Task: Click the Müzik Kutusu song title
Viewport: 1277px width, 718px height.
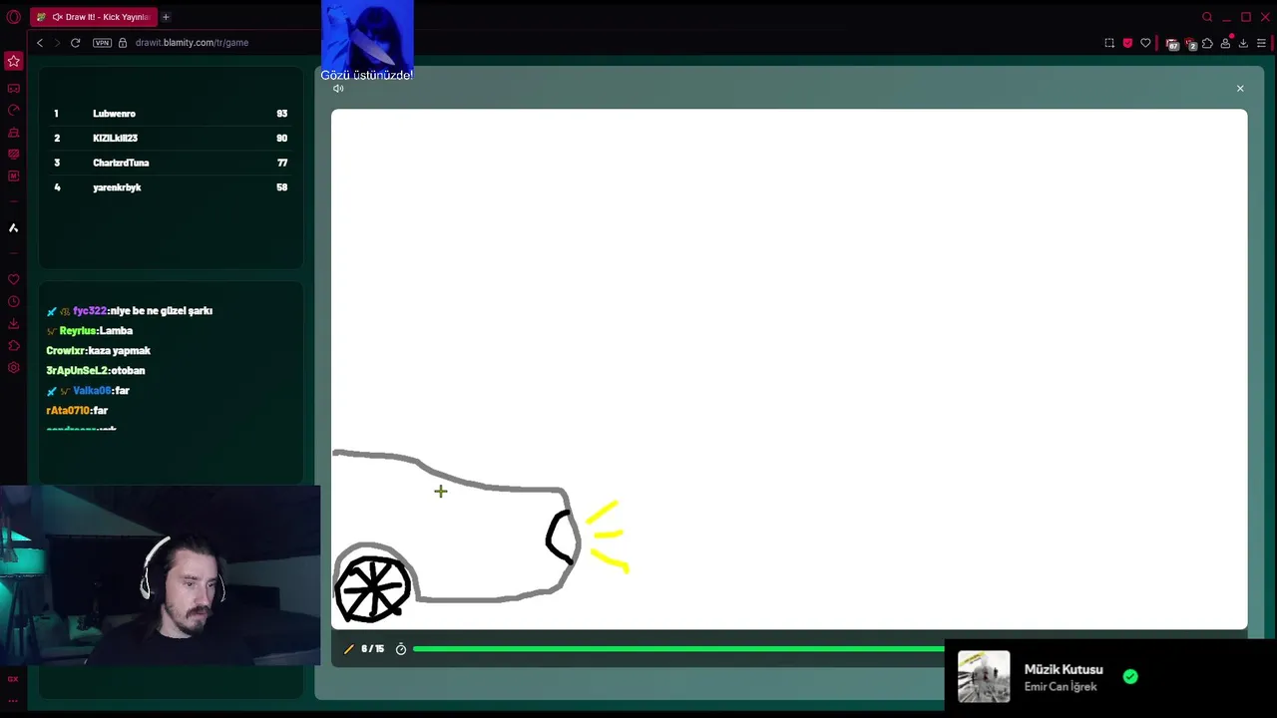Action: click(x=1064, y=670)
